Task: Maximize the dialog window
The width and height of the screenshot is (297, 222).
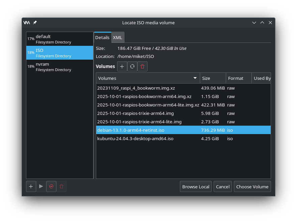Action: 262,23
